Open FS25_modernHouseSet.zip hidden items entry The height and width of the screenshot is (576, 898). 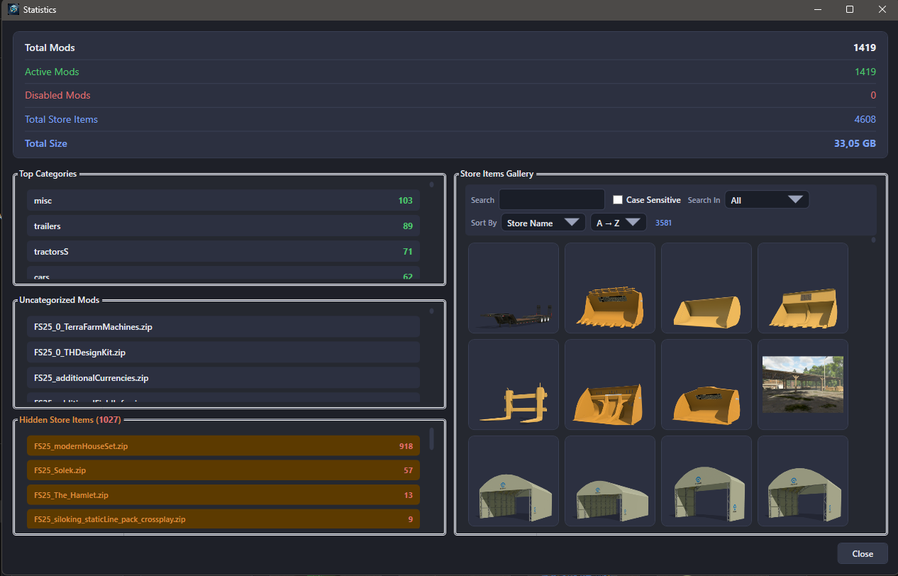[x=223, y=446]
